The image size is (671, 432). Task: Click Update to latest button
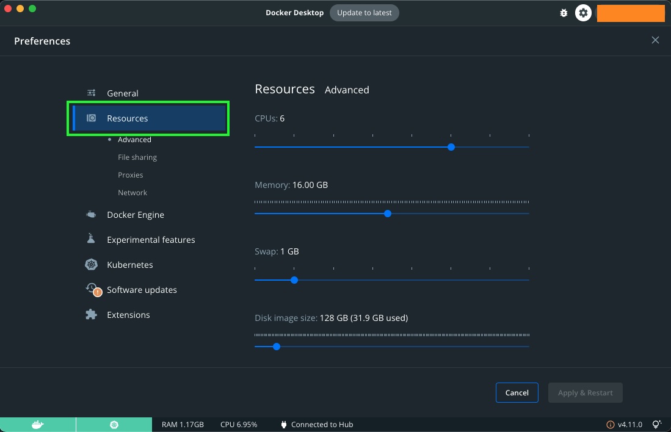tap(364, 13)
